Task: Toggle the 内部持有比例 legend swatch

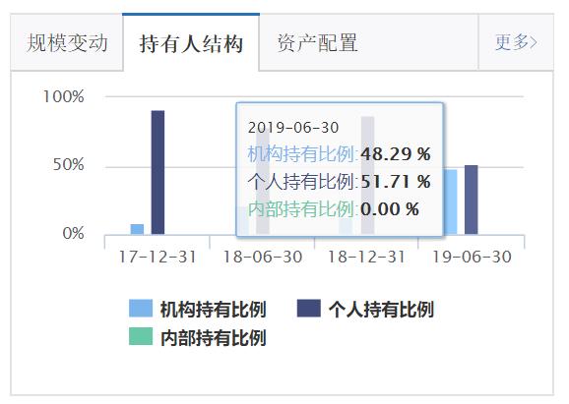Action: 141,336
